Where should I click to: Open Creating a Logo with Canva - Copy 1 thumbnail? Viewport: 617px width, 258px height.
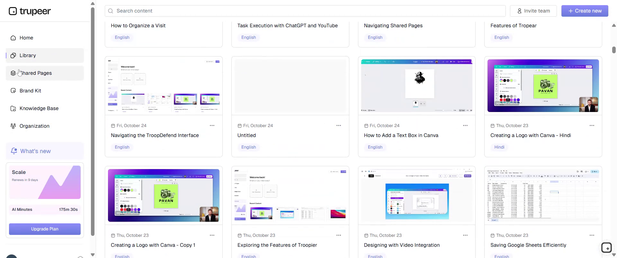(164, 195)
